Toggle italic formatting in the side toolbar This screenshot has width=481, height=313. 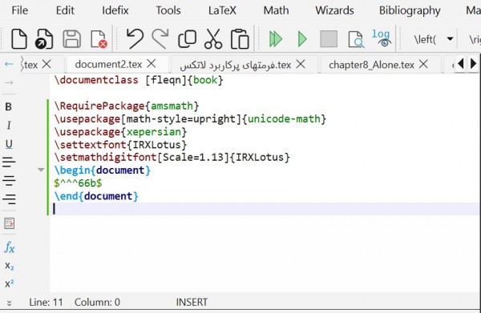(9, 125)
